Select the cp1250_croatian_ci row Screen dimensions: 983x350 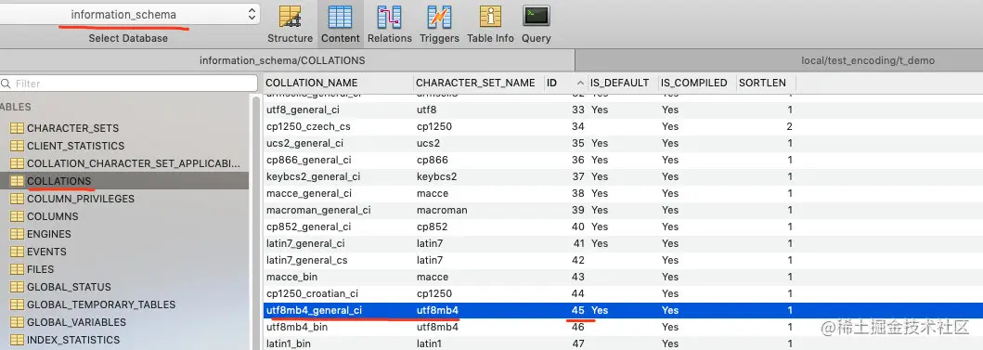point(623,293)
